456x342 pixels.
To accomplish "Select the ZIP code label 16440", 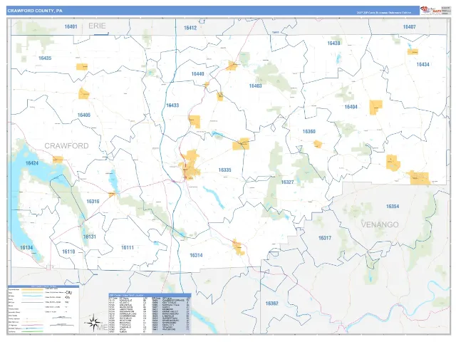I will tap(197, 74).
